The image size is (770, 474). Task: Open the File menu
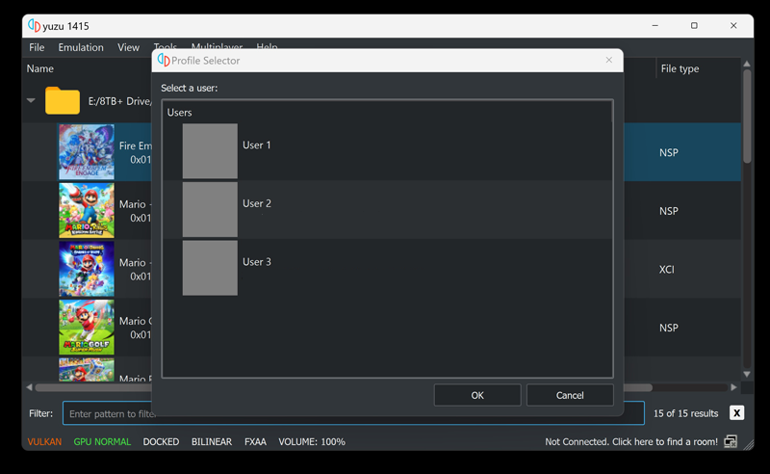click(x=37, y=47)
